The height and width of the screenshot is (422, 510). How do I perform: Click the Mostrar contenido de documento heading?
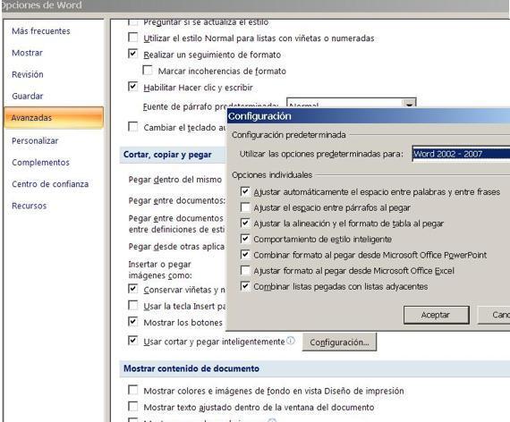[x=191, y=368]
